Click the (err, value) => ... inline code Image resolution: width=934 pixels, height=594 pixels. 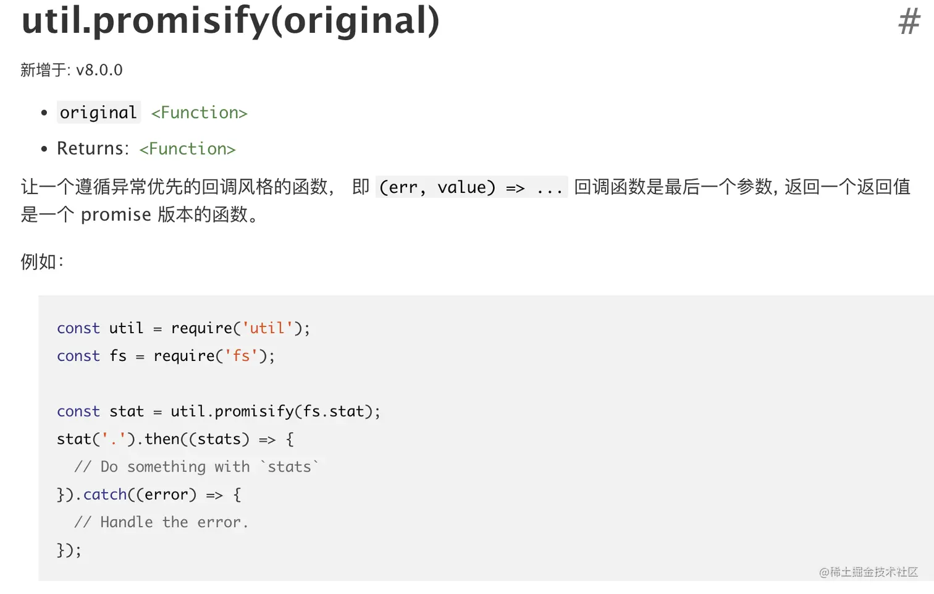click(471, 187)
